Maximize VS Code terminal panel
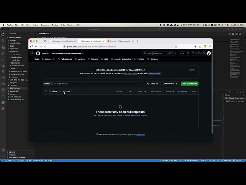The height and width of the screenshot is (185, 246). 239,92
